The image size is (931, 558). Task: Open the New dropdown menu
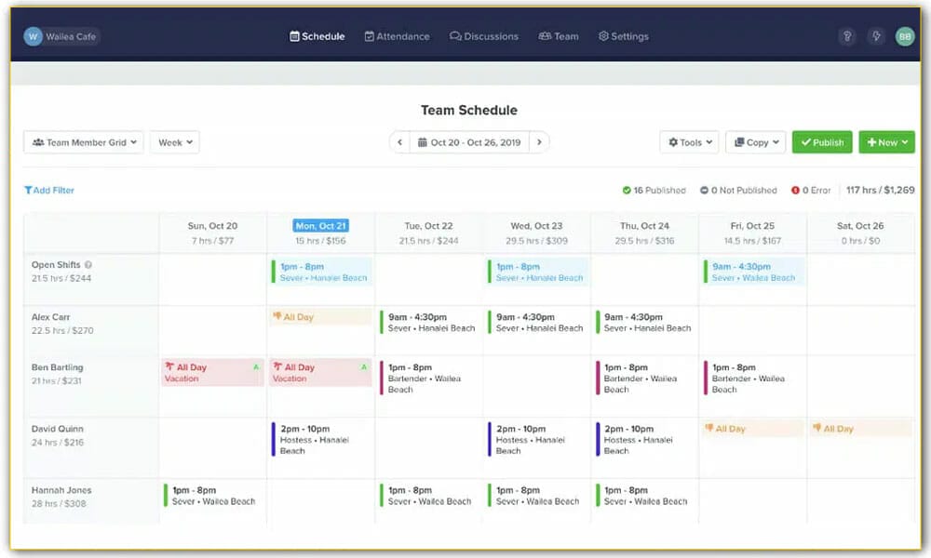[886, 142]
